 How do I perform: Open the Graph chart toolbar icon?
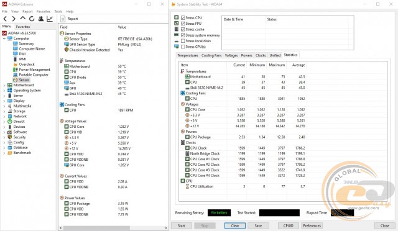[50, 19]
